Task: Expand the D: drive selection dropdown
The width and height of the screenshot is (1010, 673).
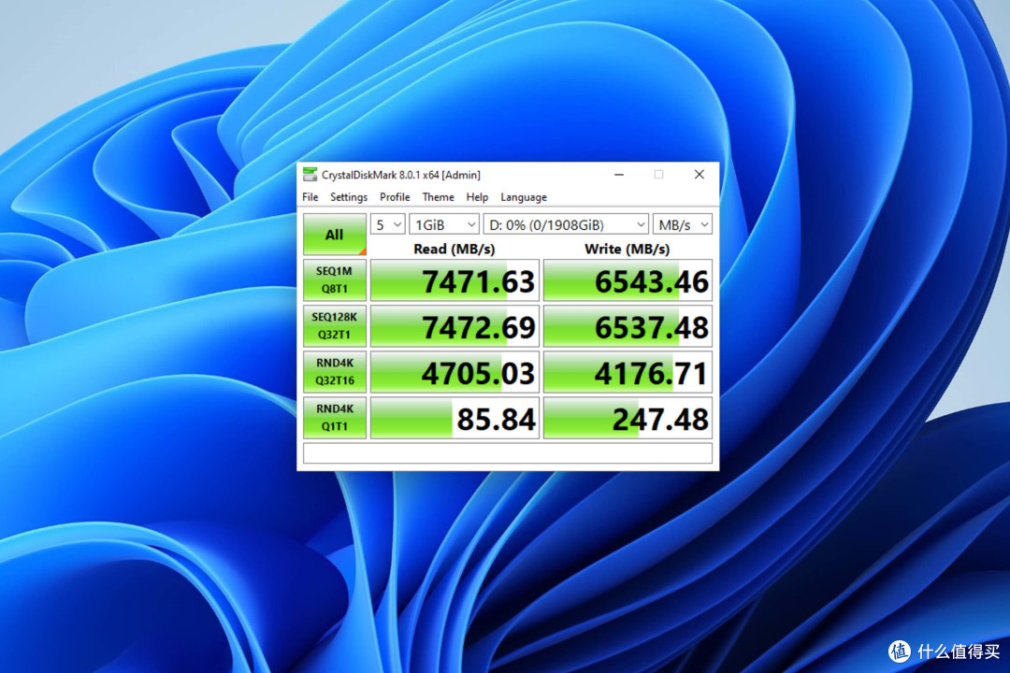Action: pyautogui.click(x=566, y=224)
